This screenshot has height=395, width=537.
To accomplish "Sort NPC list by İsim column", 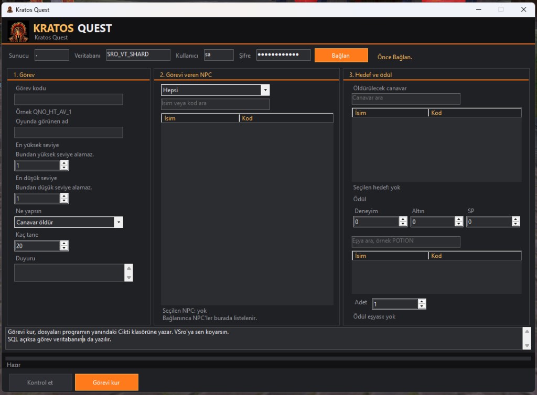I will (x=200, y=118).
